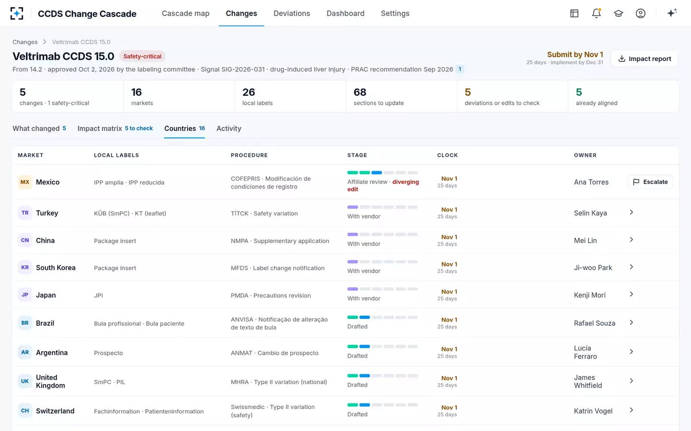This screenshot has height=431, width=691.
Task: Click the diverging edit status in Mexico row
Action: (383, 185)
